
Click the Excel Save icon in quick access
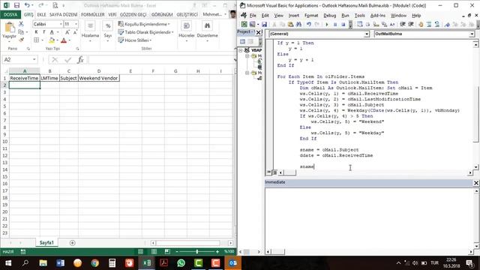tap(16, 5)
